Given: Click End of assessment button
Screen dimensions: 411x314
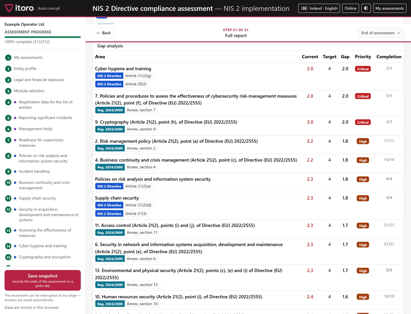Looking at the screenshot, I should pyautogui.click(x=380, y=33).
